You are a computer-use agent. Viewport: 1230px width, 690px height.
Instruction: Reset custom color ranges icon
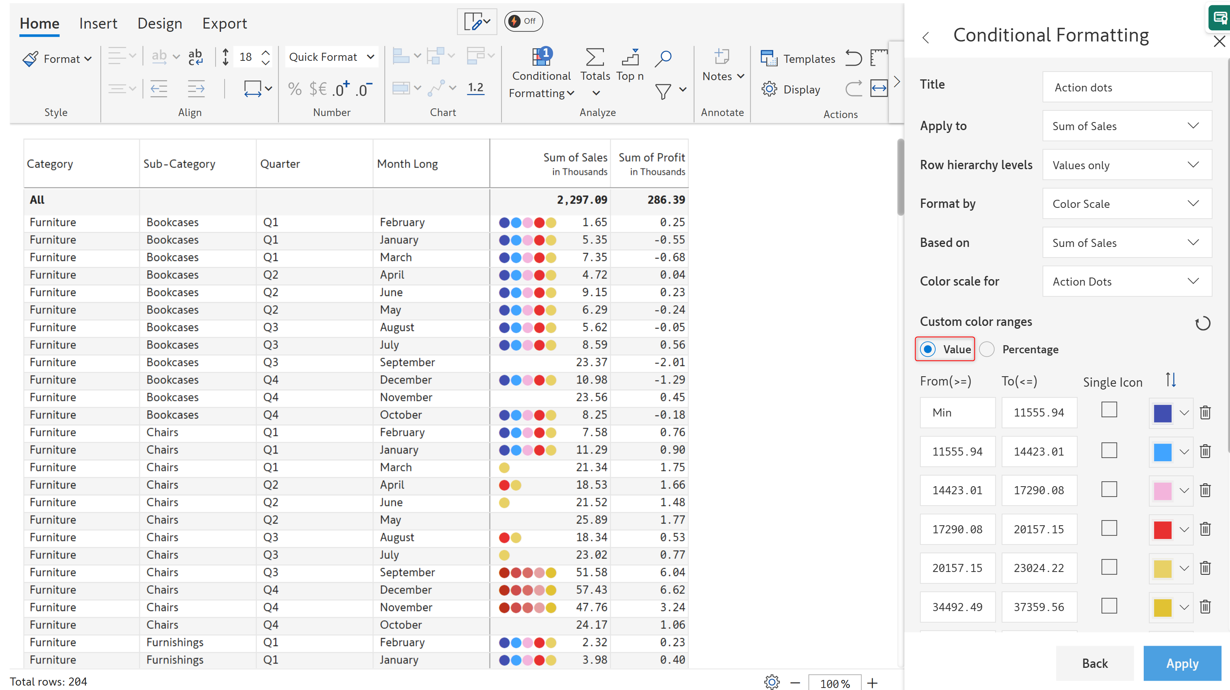pos(1202,323)
